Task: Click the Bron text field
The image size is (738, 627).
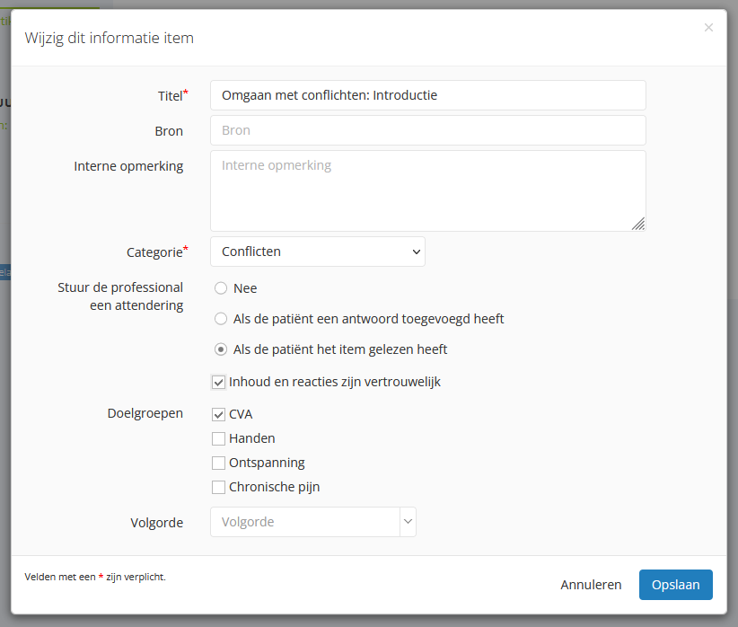Action: point(427,130)
